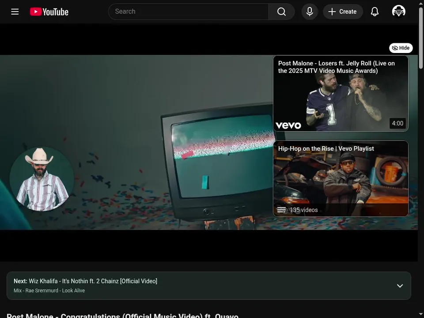Start voice search with microphone icon

coord(310,11)
